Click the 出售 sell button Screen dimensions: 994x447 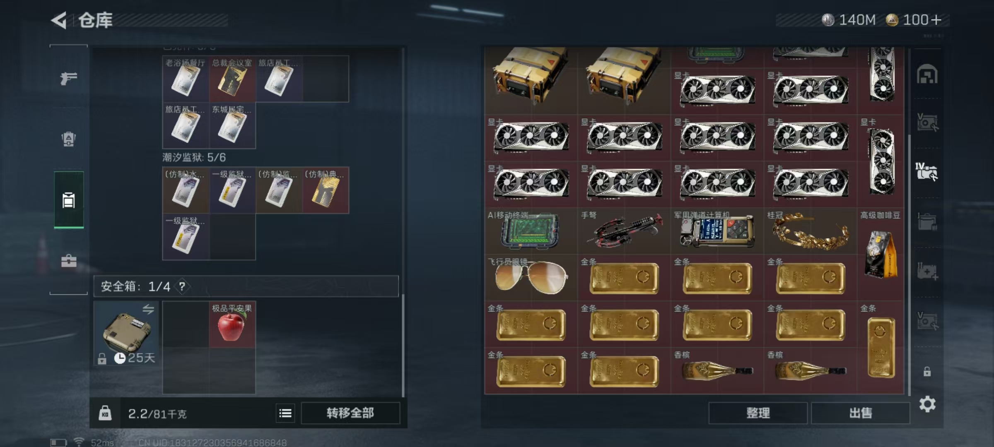point(860,413)
